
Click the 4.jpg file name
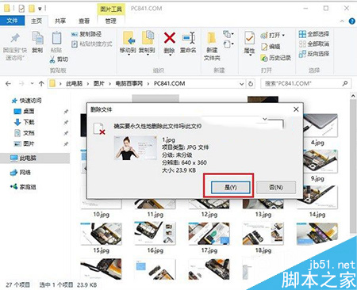[317, 143]
